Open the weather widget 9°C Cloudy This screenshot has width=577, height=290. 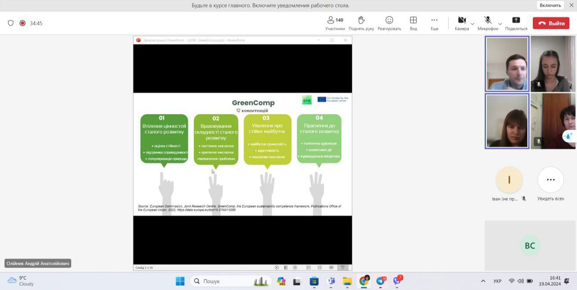click(21, 281)
